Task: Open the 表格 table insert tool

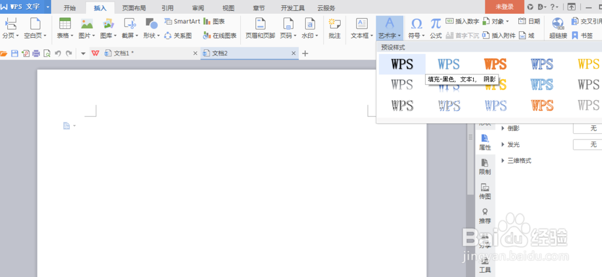Action: (65, 28)
